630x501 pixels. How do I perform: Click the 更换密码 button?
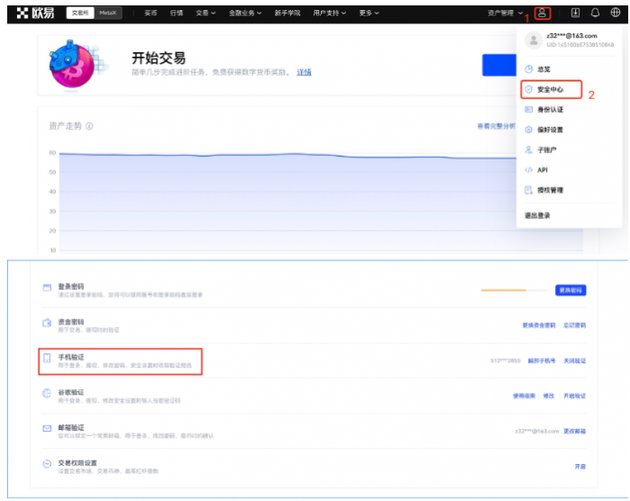(571, 290)
